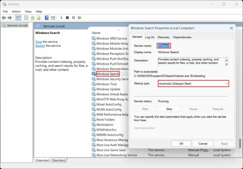Click the Start Service play icon
The height and width of the screenshot is (169, 243).
point(62,18)
